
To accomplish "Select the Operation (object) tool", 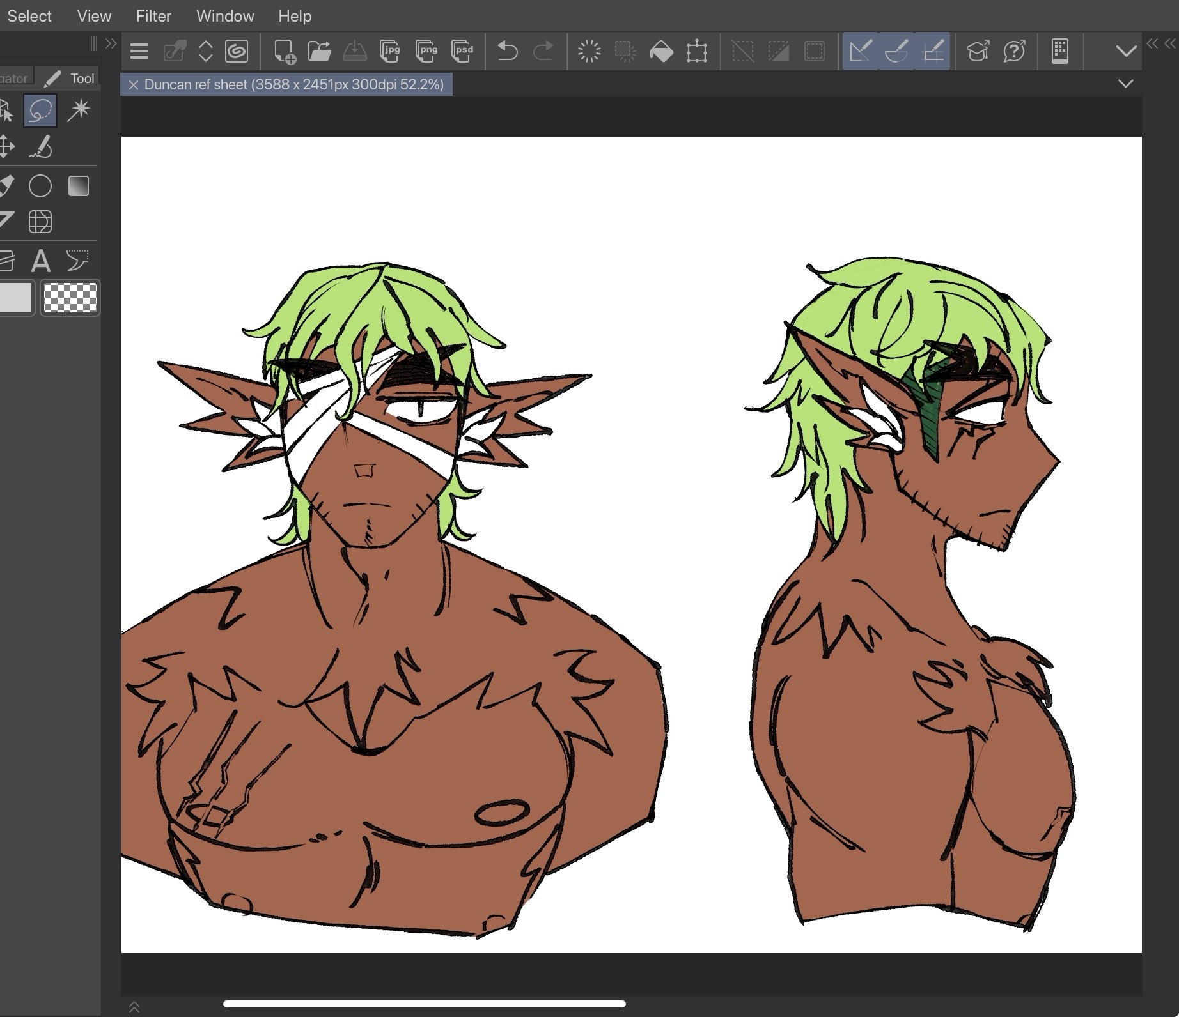I will pos(6,111).
